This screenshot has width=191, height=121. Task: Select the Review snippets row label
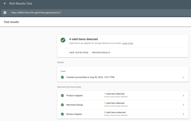click(x=74, y=114)
